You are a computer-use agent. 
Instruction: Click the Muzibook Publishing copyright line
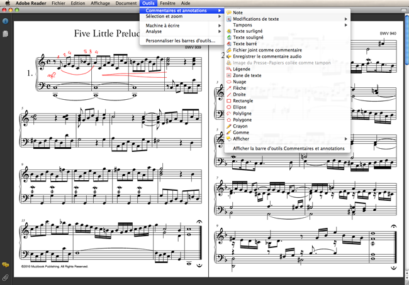[55, 266]
